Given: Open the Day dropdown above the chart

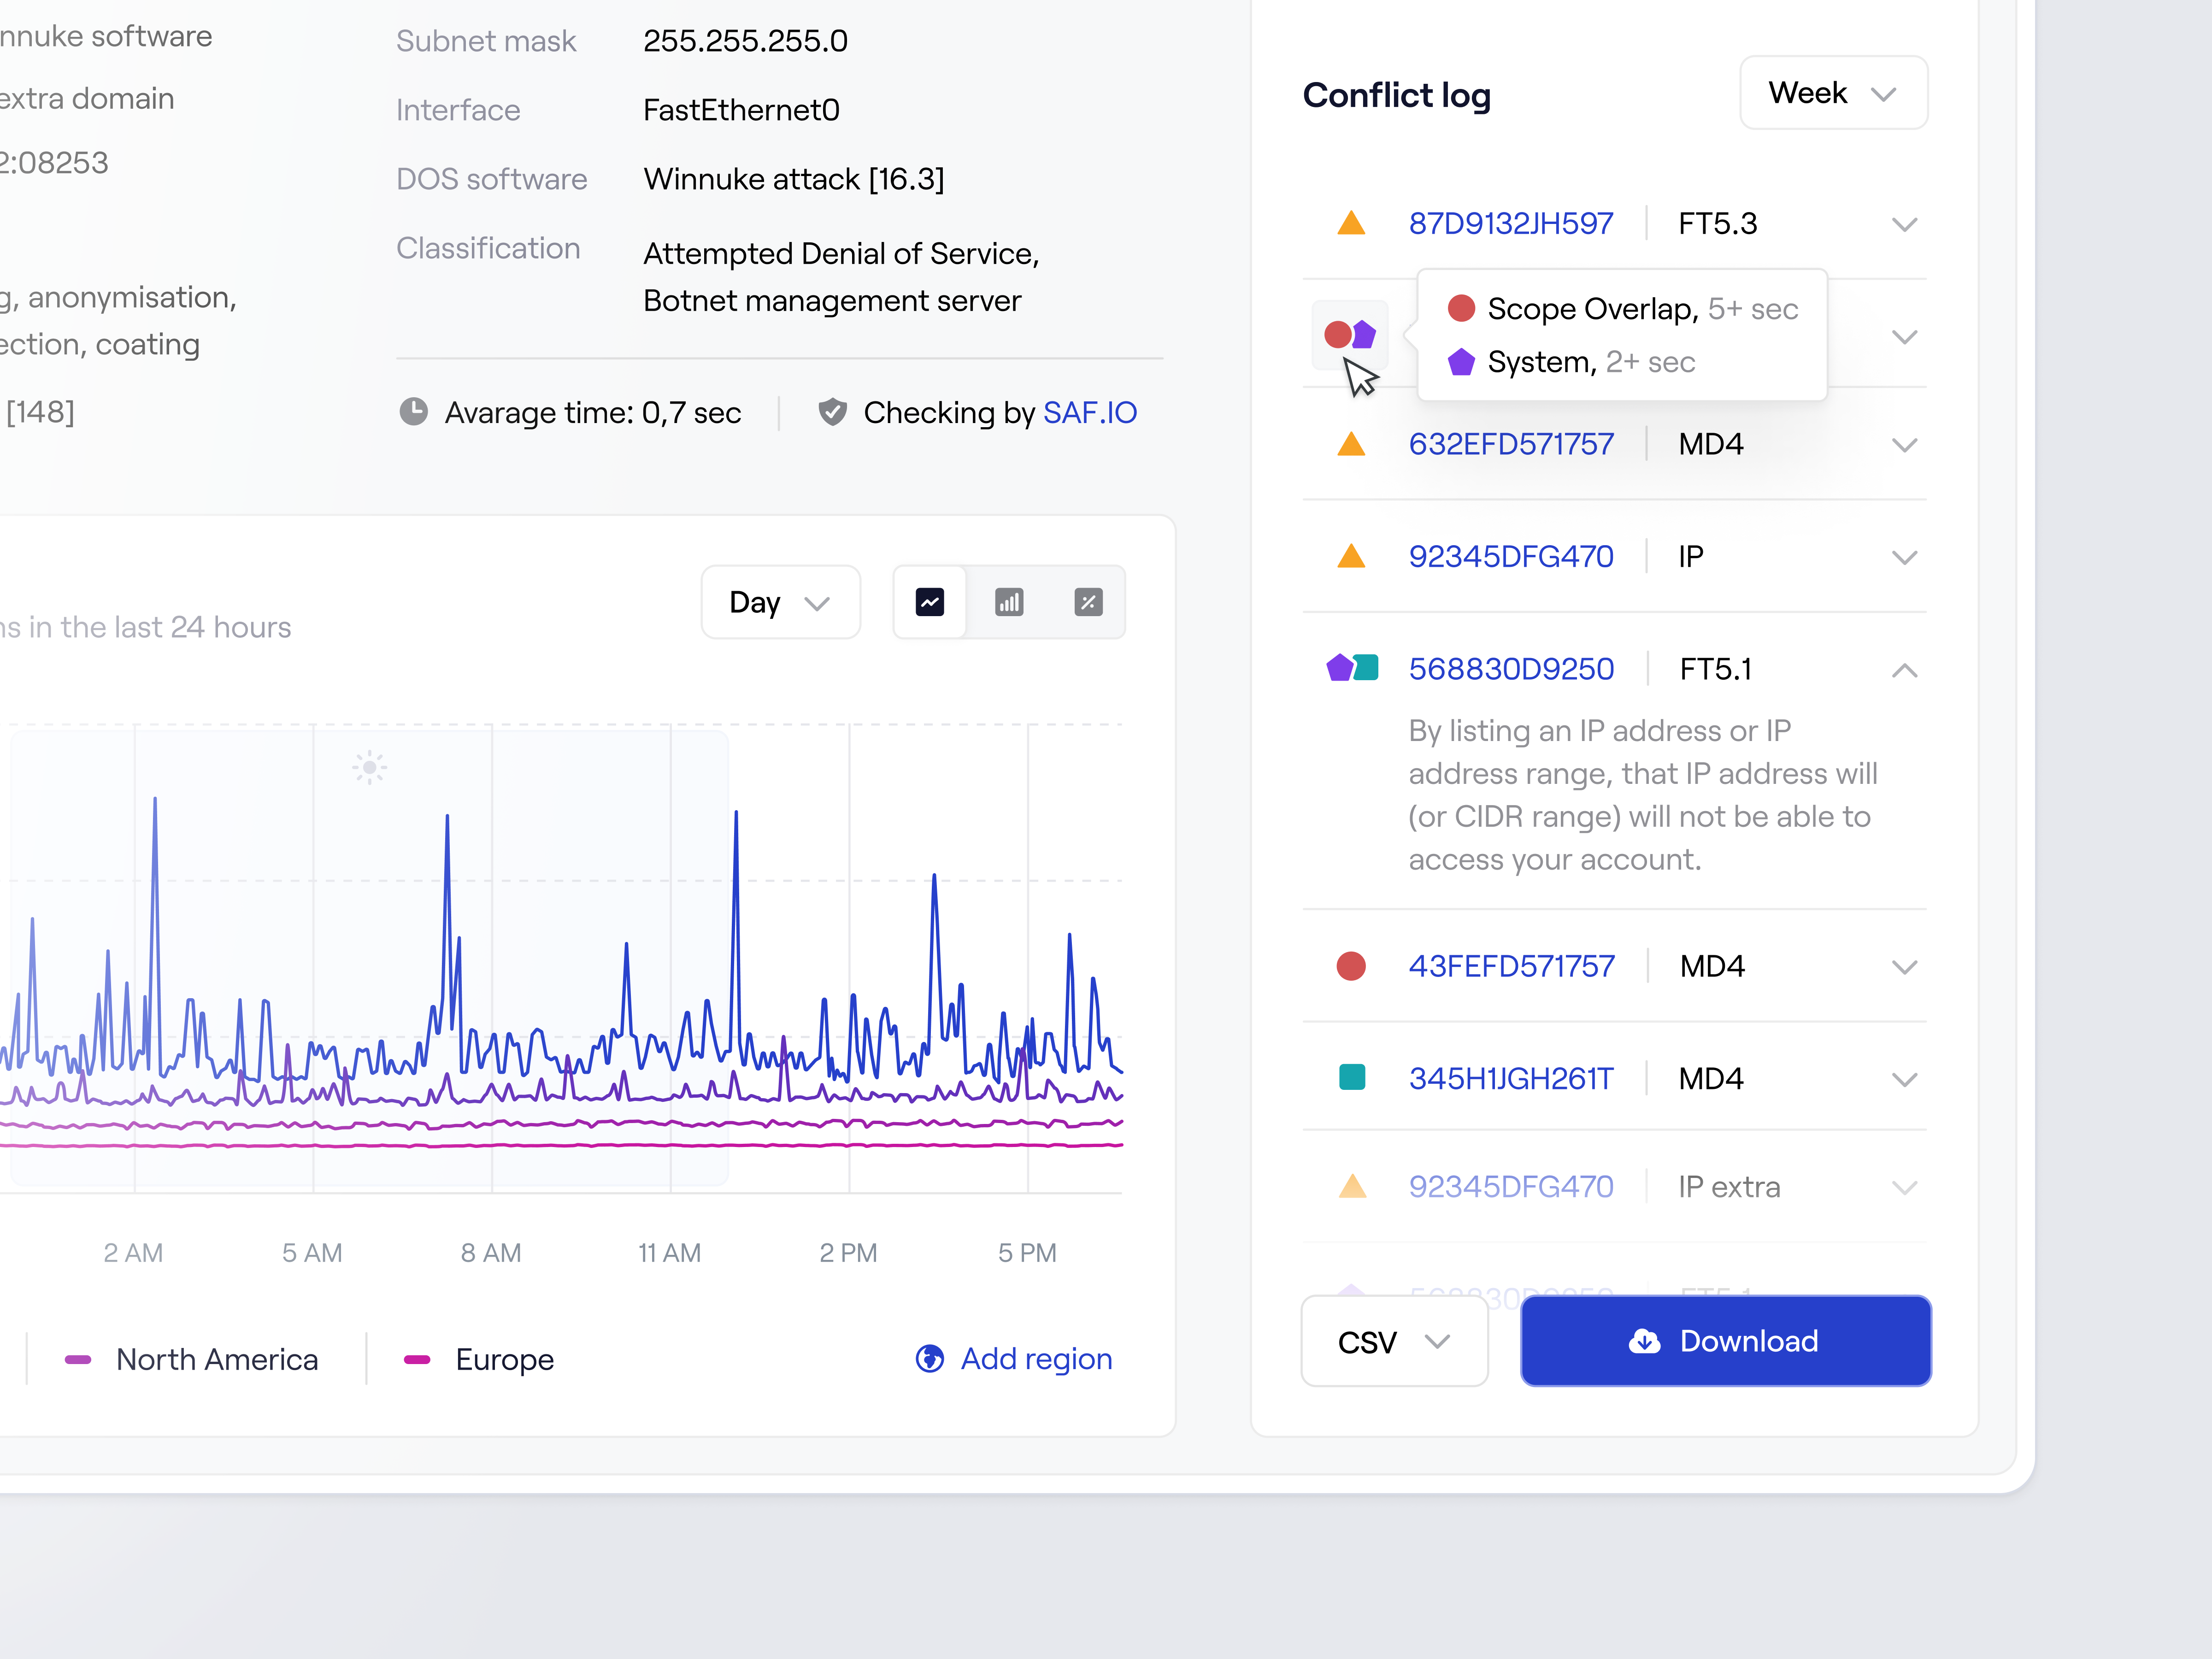Looking at the screenshot, I should point(780,602).
